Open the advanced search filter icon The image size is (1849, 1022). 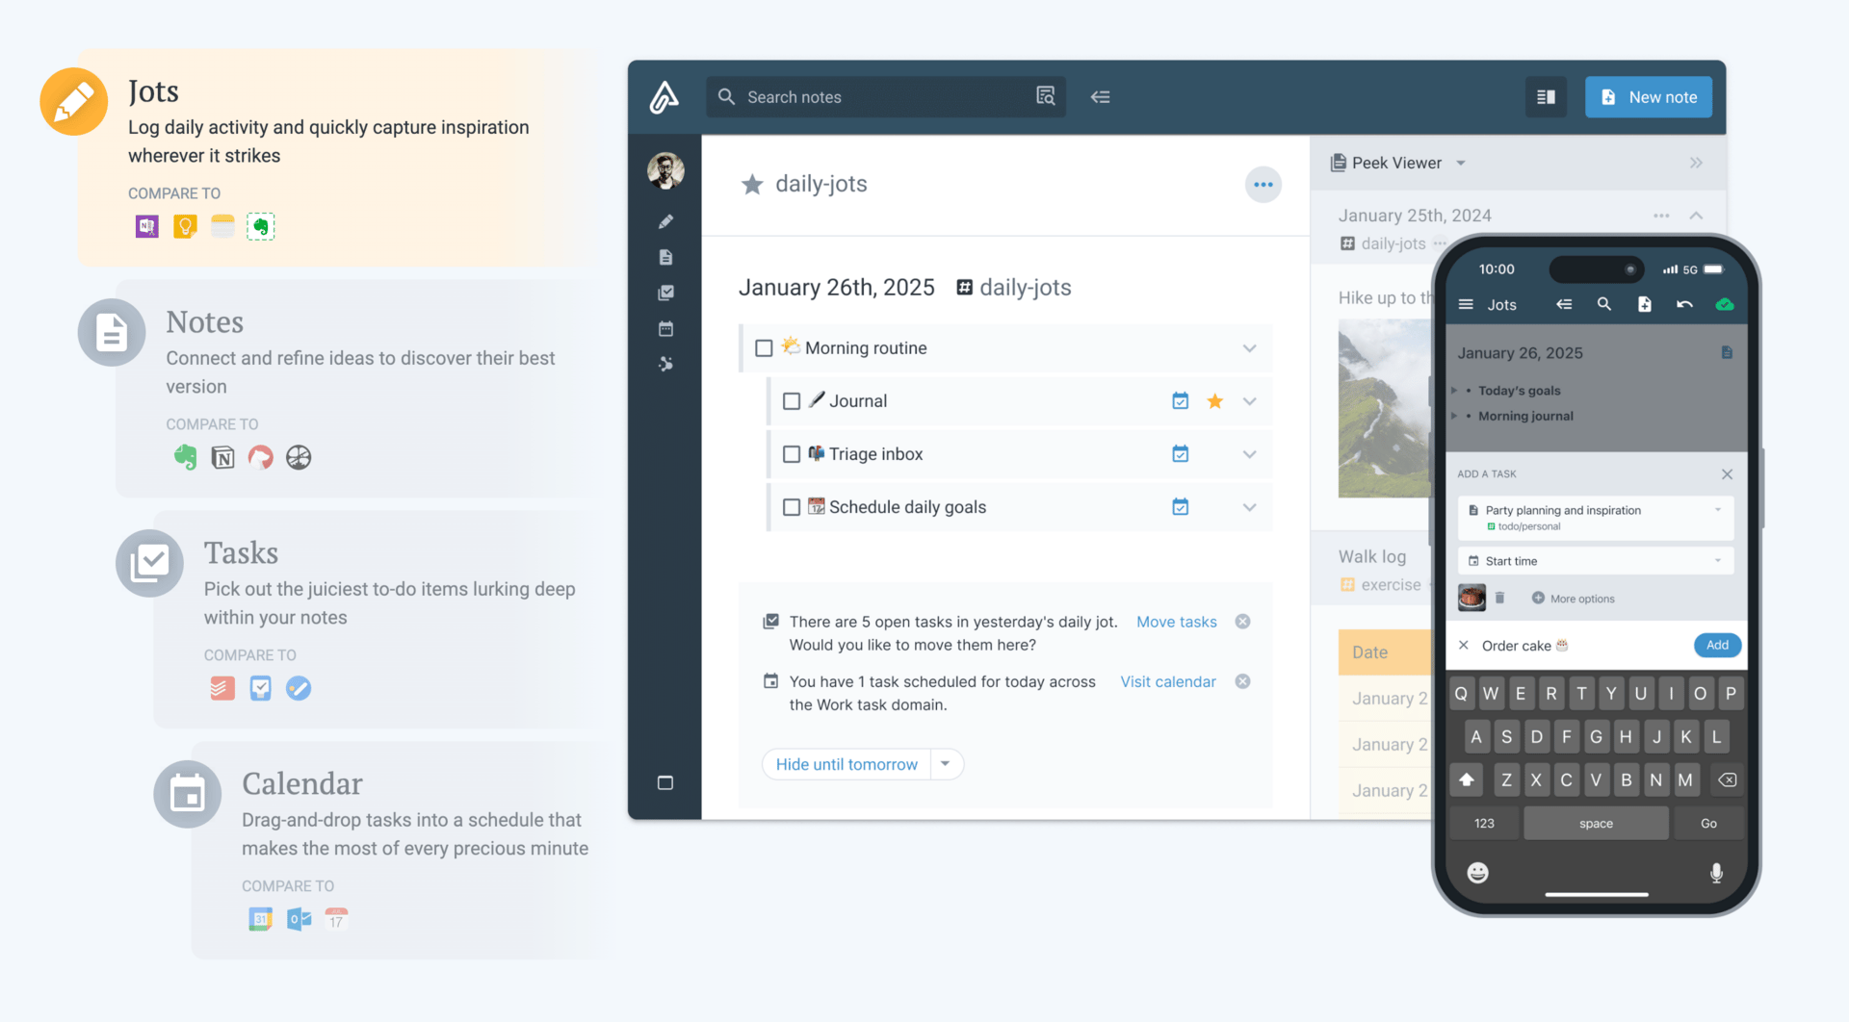click(1045, 96)
